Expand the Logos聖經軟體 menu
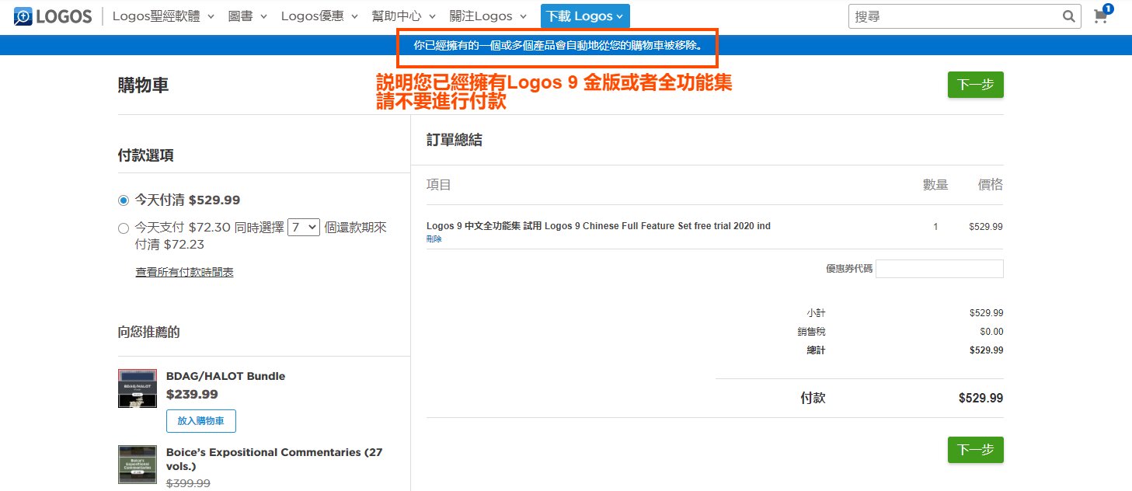This screenshot has height=491, width=1132. [x=163, y=16]
